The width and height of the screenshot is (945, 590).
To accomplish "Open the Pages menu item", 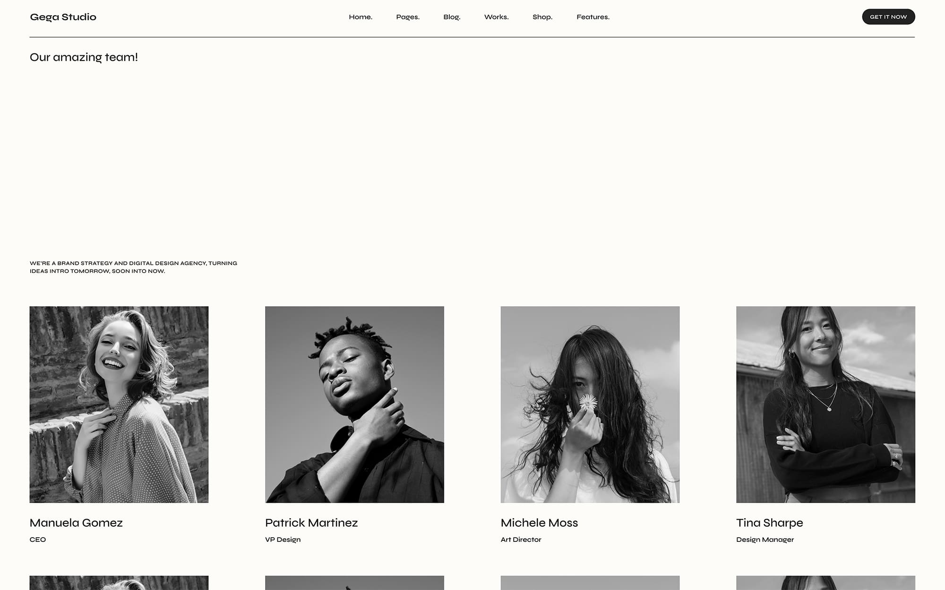I will click(408, 17).
